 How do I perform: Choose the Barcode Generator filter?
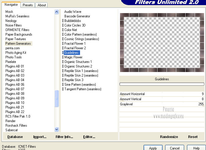click(x=77, y=16)
